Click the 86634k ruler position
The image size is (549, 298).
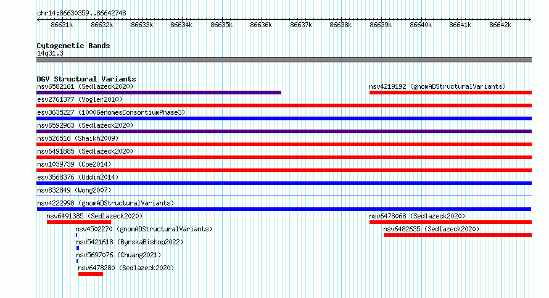(181, 25)
